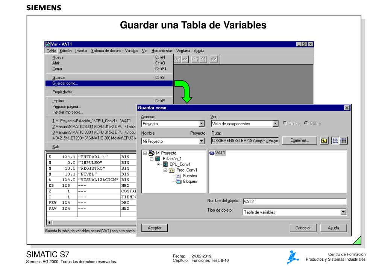Click the PEW 124 row operand cell
The image size is (385, 266).
(62, 203)
